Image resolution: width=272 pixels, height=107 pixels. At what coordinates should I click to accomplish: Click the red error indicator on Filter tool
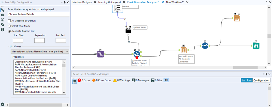click(137, 58)
